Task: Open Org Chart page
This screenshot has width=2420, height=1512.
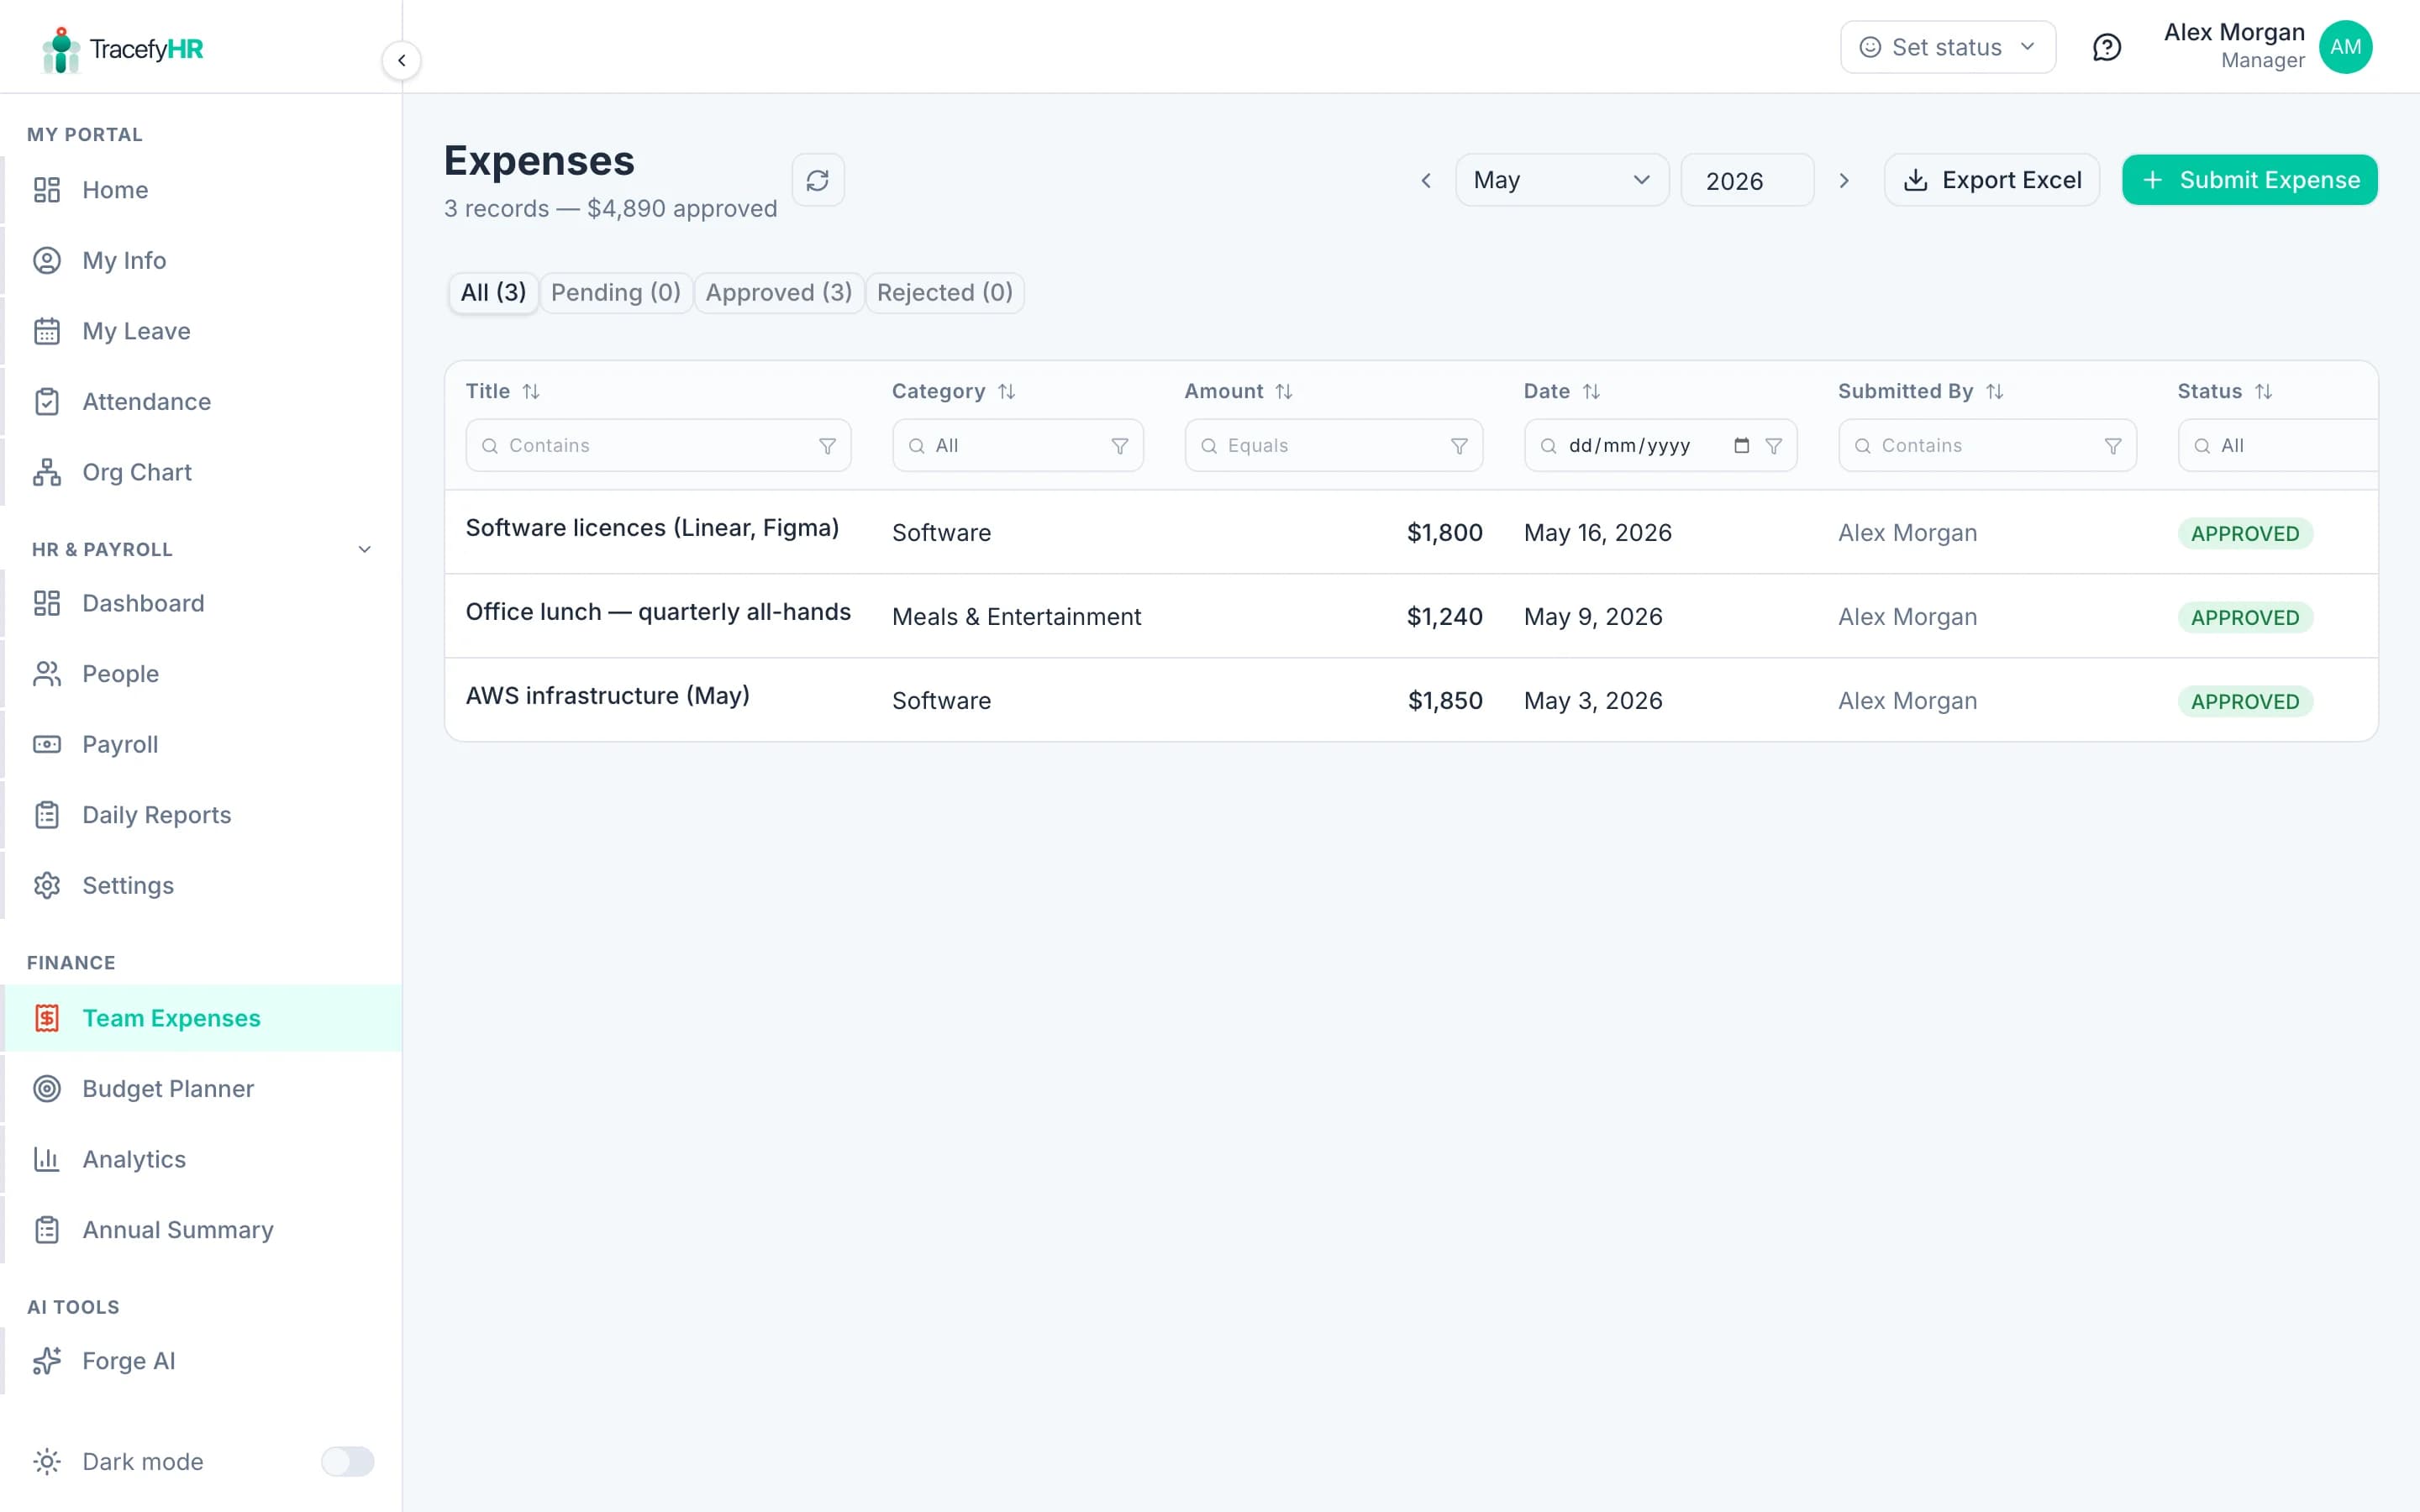Action: coord(202,472)
